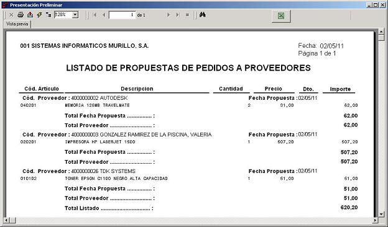Click the Presentación Preliminar title bar icon
Viewport: 388px width, 227px height.
point(5,5)
